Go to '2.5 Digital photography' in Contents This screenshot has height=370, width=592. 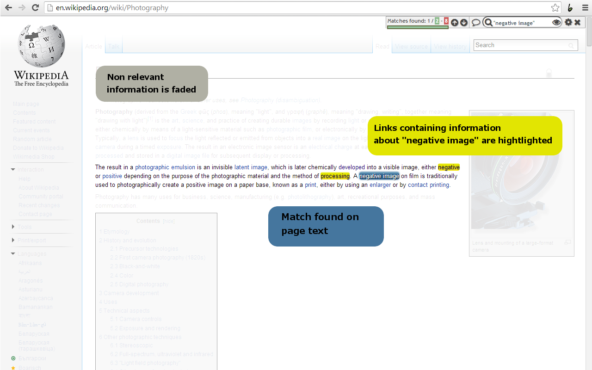(139, 284)
